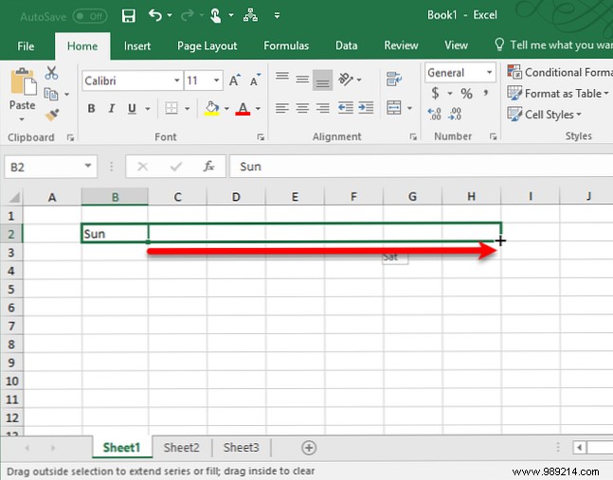
Task: Click the Format Painter brush icon
Action: click(x=51, y=115)
